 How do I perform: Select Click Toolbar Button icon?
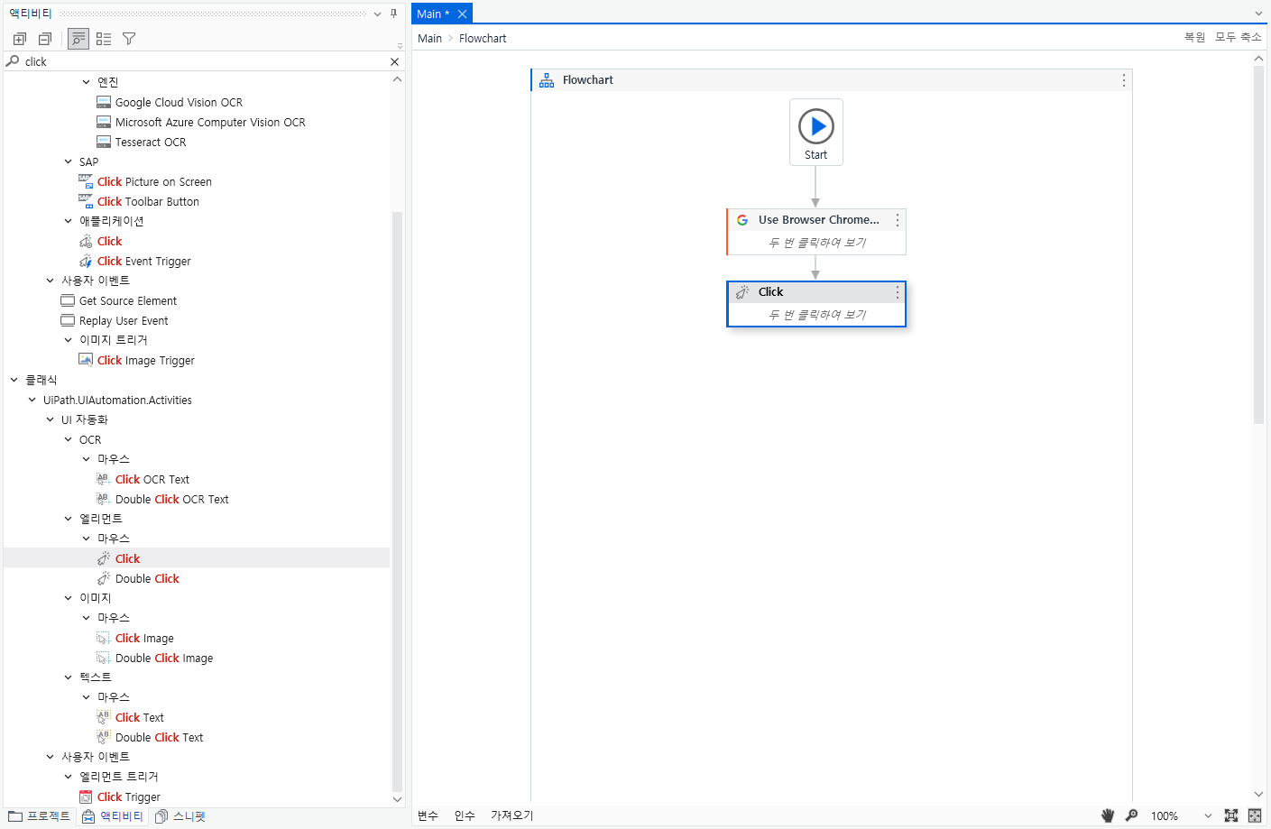86,201
